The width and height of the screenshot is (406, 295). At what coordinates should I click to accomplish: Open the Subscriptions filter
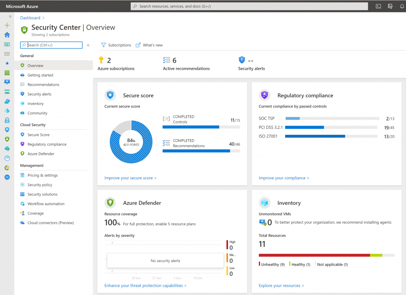tap(116, 45)
